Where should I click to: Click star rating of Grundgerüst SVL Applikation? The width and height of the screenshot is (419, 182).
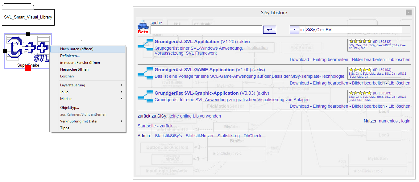[x=360, y=41]
